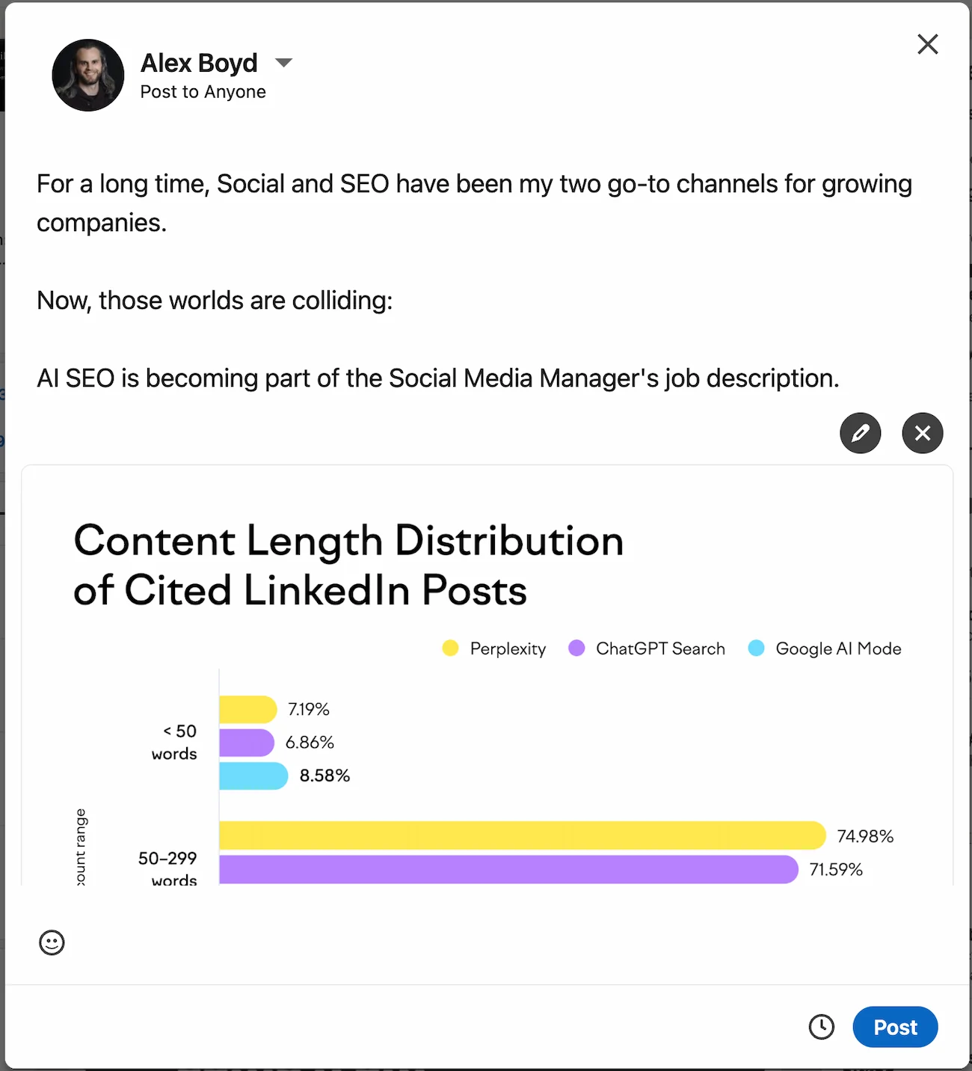The width and height of the screenshot is (972, 1071).
Task: Click the yellow 74.98% Perplexity bar
Action: (x=516, y=835)
